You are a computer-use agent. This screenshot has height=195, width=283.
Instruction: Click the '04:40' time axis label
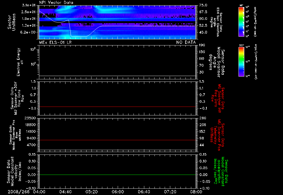pos(65,192)
